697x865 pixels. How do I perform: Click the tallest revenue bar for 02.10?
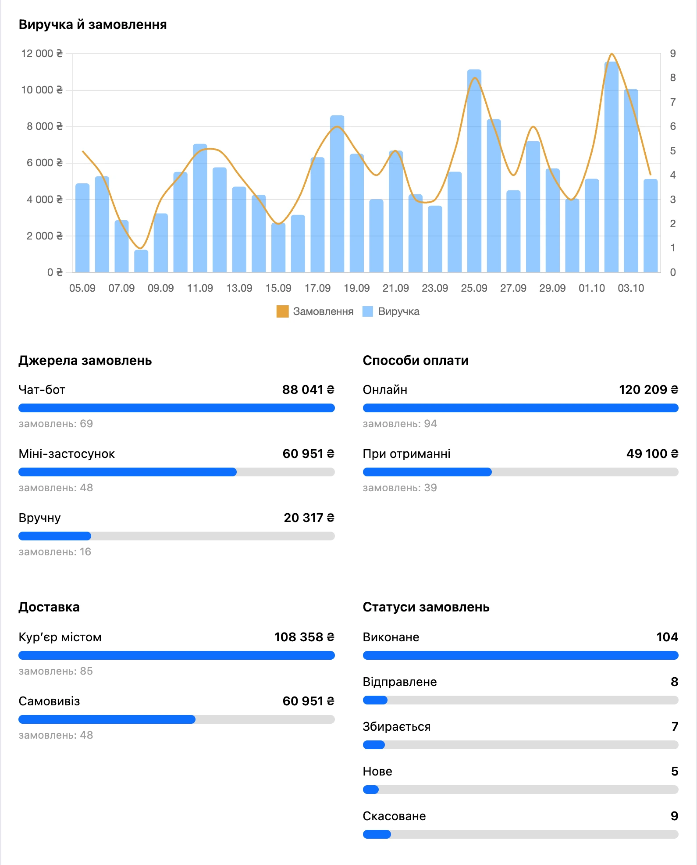(611, 167)
